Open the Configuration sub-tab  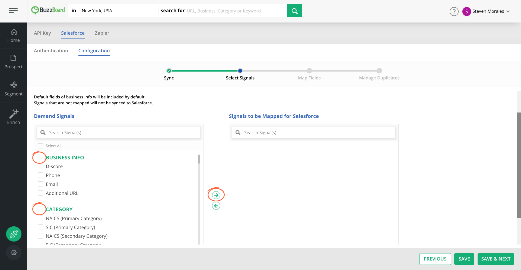pyautogui.click(x=94, y=51)
